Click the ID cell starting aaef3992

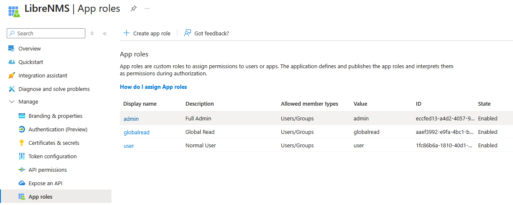tap(445, 132)
